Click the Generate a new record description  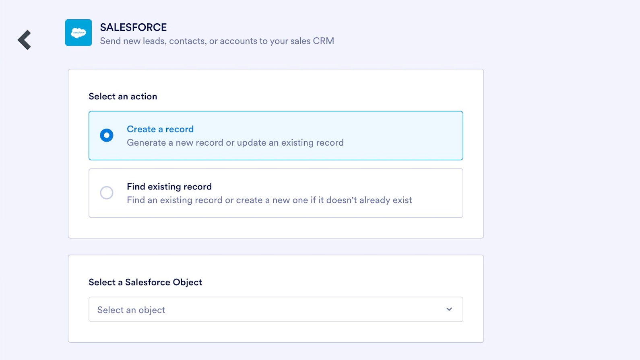coord(235,143)
